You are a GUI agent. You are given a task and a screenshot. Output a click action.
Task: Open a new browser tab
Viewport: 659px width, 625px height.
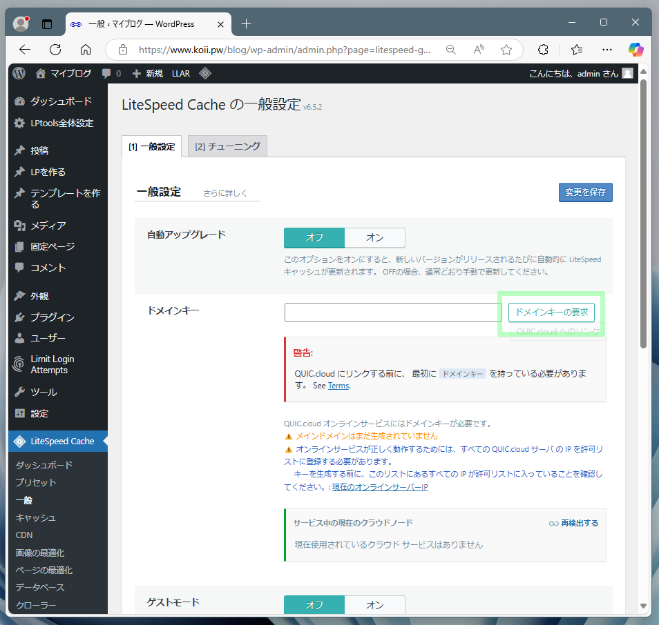(x=247, y=24)
